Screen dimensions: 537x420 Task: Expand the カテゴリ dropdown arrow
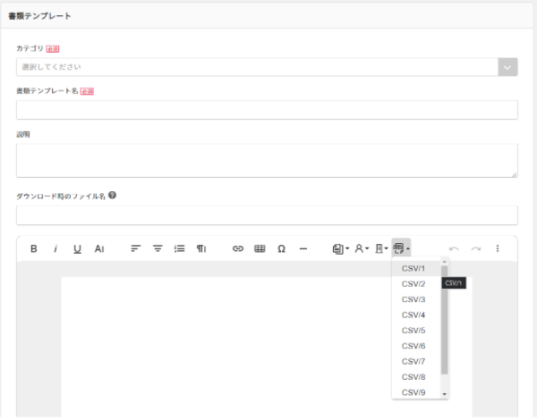(x=507, y=67)
